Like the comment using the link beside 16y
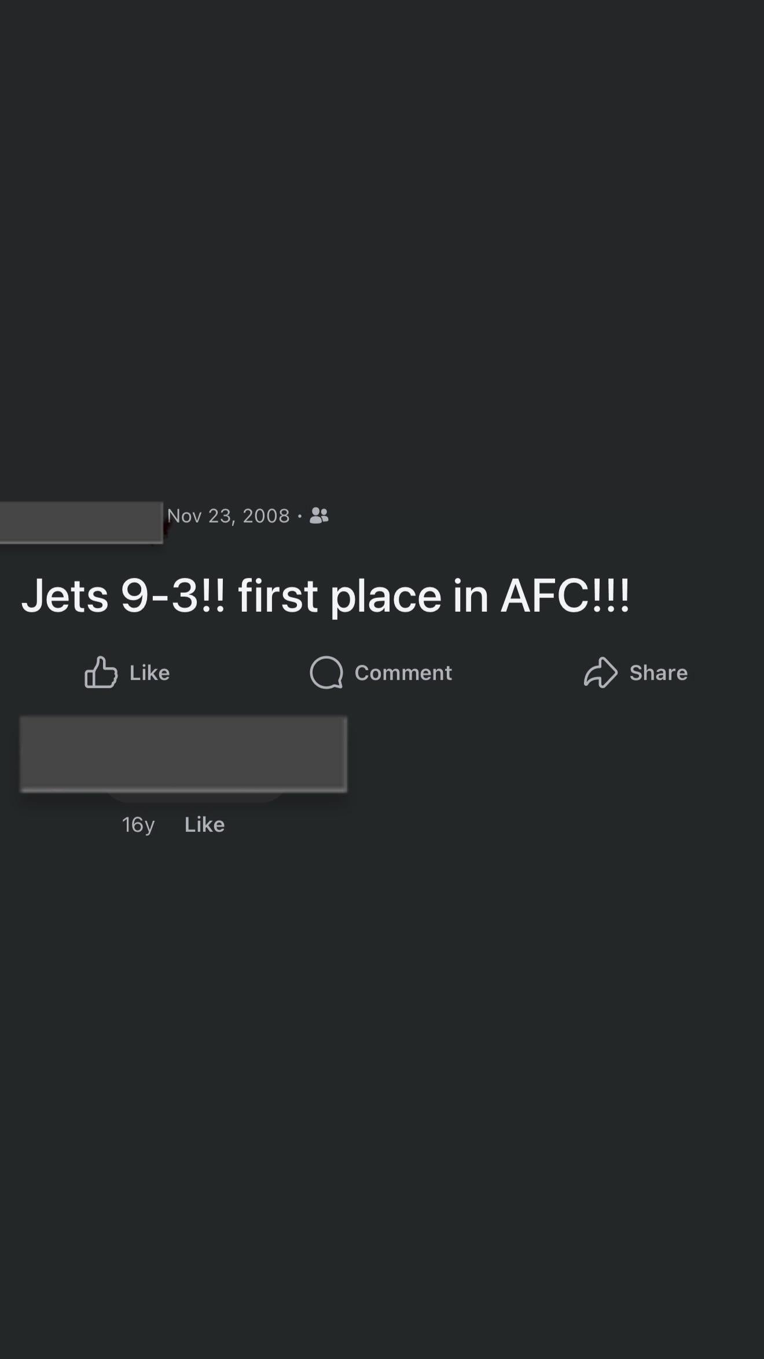This screenshot has width=764, height=1359. [204, 824]
